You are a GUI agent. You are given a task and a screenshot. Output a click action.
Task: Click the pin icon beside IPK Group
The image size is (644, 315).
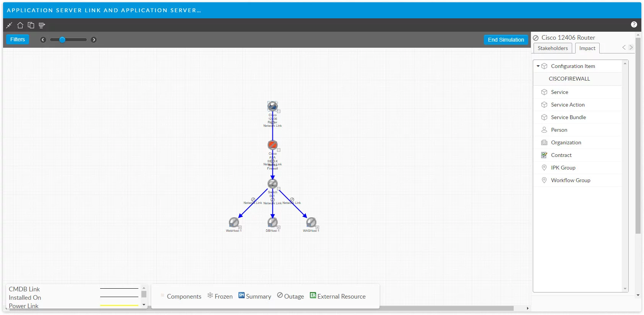(544, 168)
